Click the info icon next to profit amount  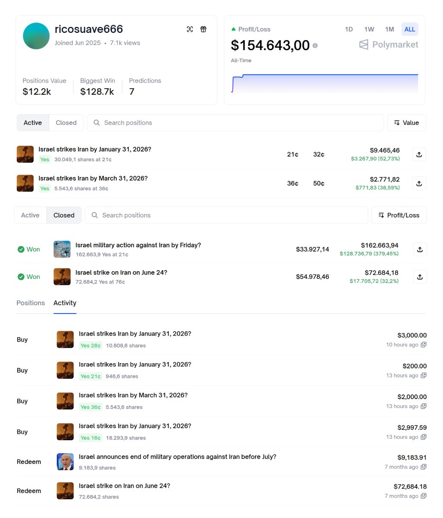point(315,45)
